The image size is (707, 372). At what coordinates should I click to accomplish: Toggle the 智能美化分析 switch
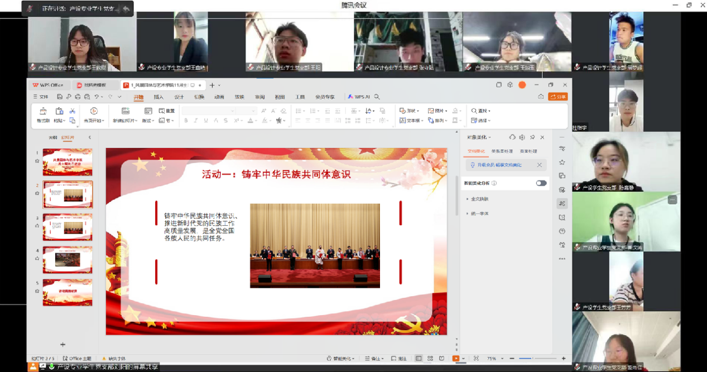click(541, 183)
